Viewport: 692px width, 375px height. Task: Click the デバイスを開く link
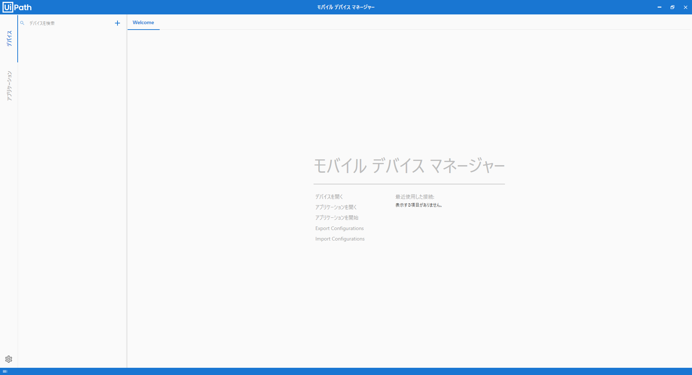click(329, 197)
